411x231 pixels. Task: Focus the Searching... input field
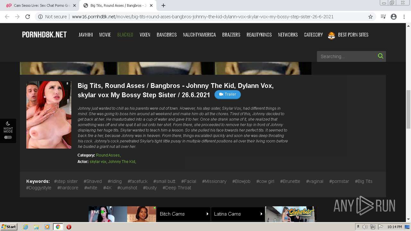click(x=347, y=56)
